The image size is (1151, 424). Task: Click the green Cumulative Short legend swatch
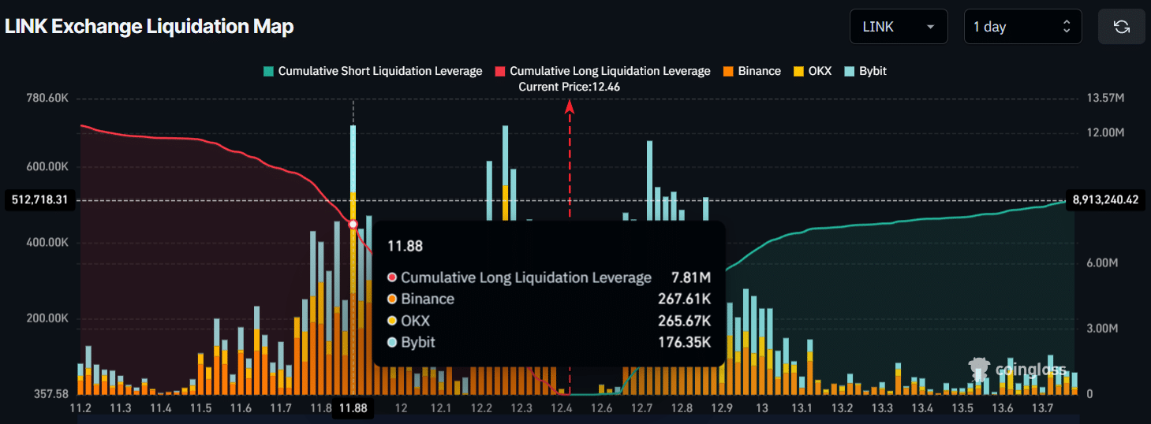268,71
